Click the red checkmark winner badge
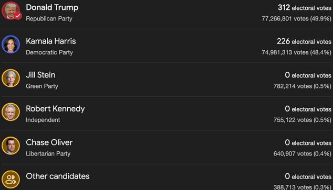The height and width of the screenshot is (190, 333). [x=18, y=16]
